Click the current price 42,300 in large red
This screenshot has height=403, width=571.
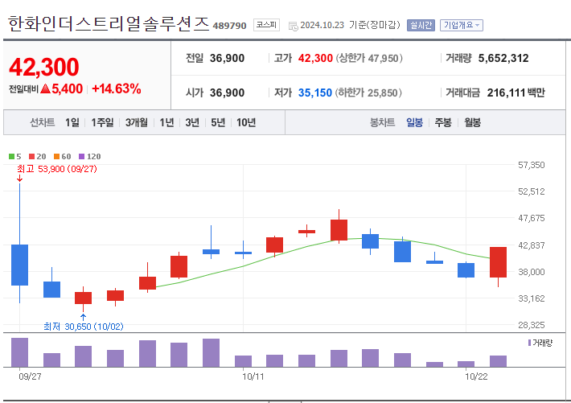pyautogui.click(x=44, y=67)
